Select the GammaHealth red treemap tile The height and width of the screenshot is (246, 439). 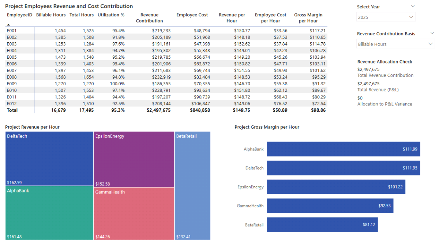(x=134, y=213)
